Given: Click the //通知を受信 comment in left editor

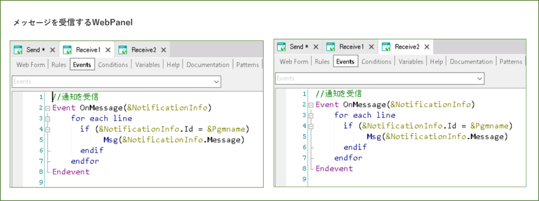Looking at the screenshot, I should [76, 97].
